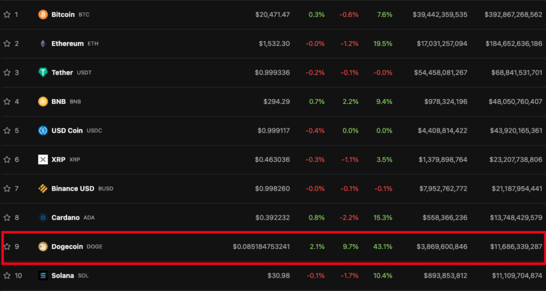Click the Cardano logo icon
The height and width of the screenshot is (291, 546).
tap(43, 217)
